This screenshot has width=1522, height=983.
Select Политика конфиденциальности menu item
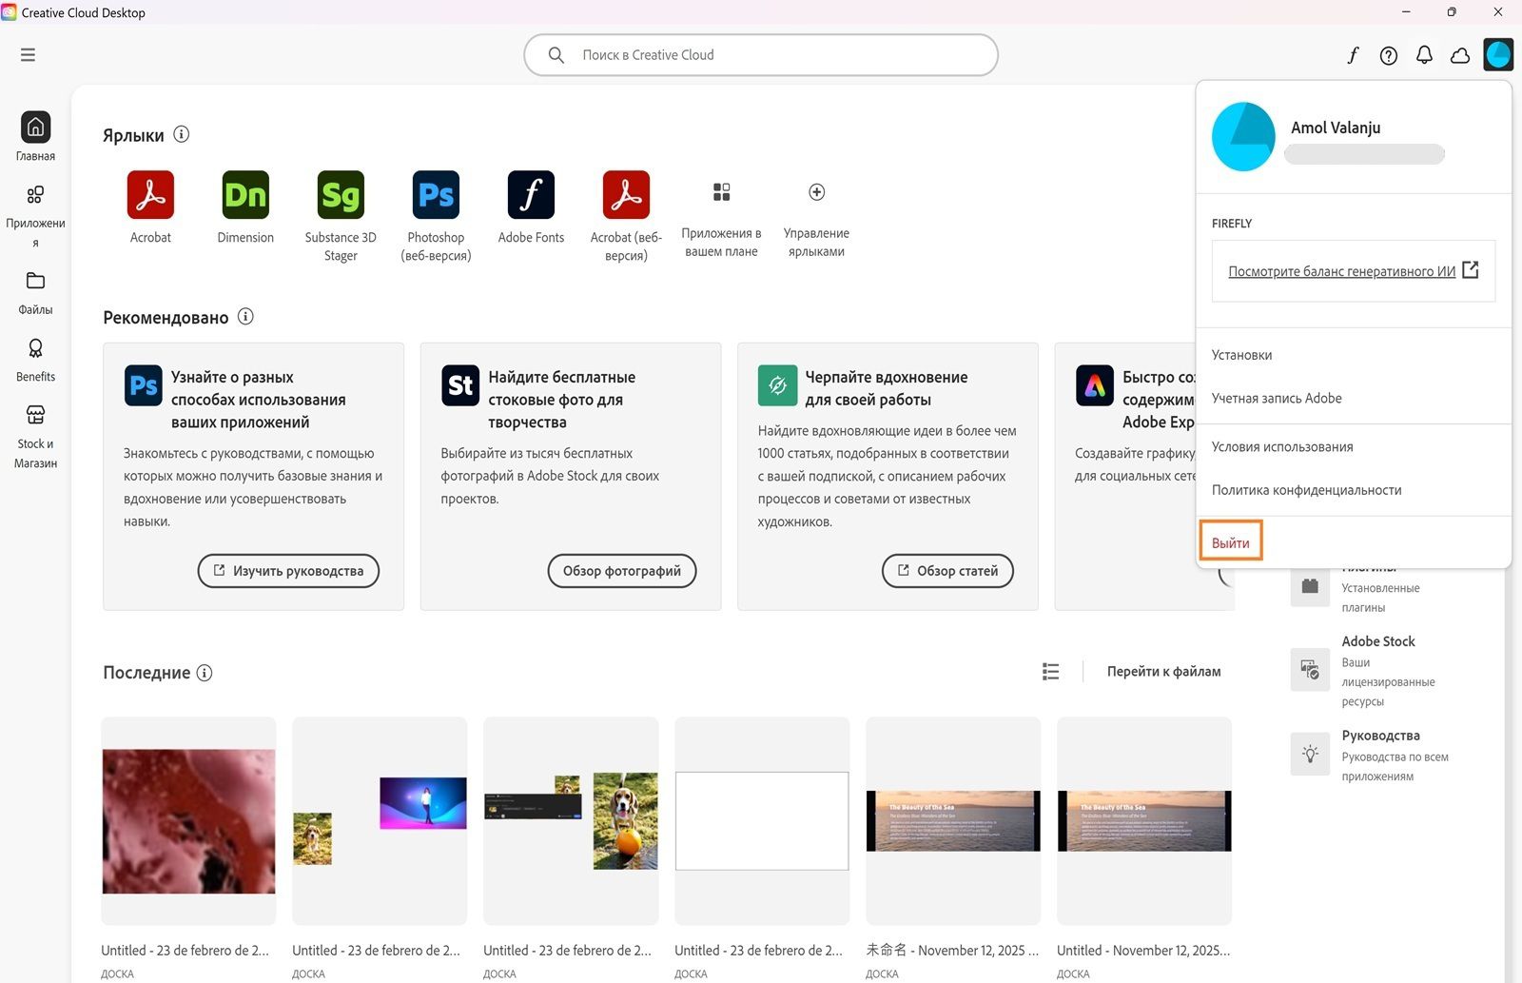coord(1354,490)
